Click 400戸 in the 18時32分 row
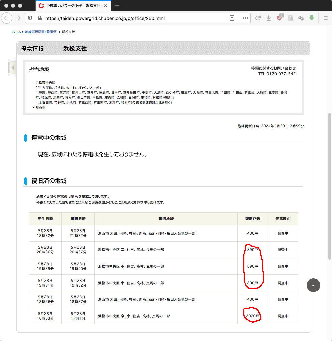The image size is (332, 341). (x=253, y=233)
